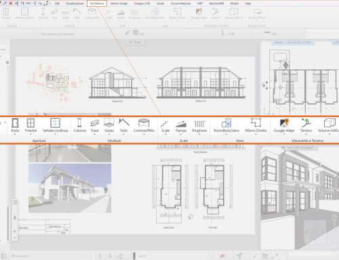Viewport: 339px width, 260px height.
Task: Open the Google-Maps tool in the enlarged ribbon
Action: [x=284, y=126]
